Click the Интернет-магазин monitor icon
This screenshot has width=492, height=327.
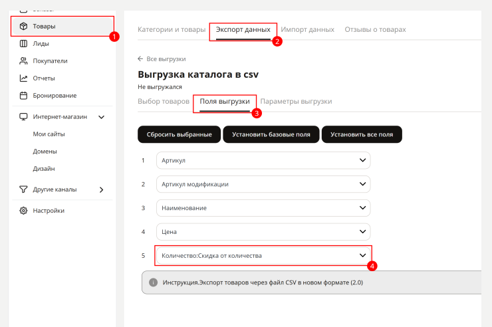point(23,116)
